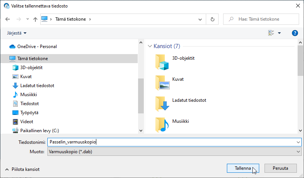The image size is (304, 178).
Task: Collapse the Kansiot (7) group
Action: 150,46
